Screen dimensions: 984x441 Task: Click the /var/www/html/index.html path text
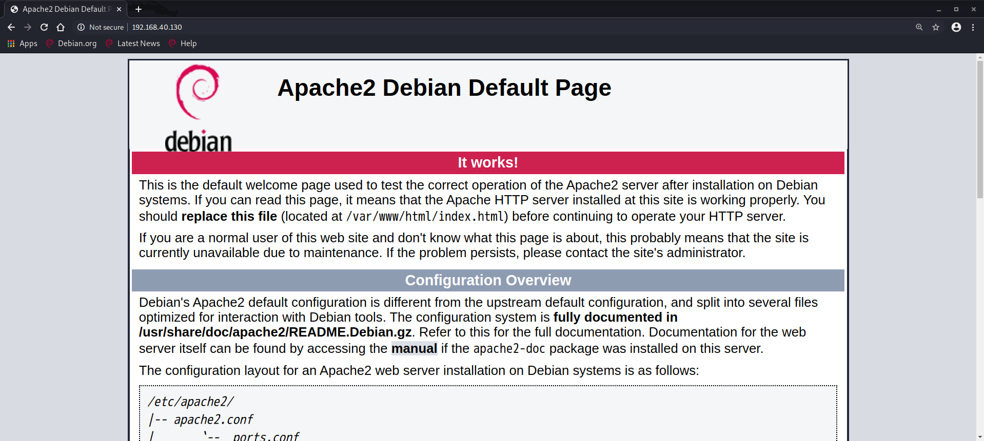coord(425,217)
